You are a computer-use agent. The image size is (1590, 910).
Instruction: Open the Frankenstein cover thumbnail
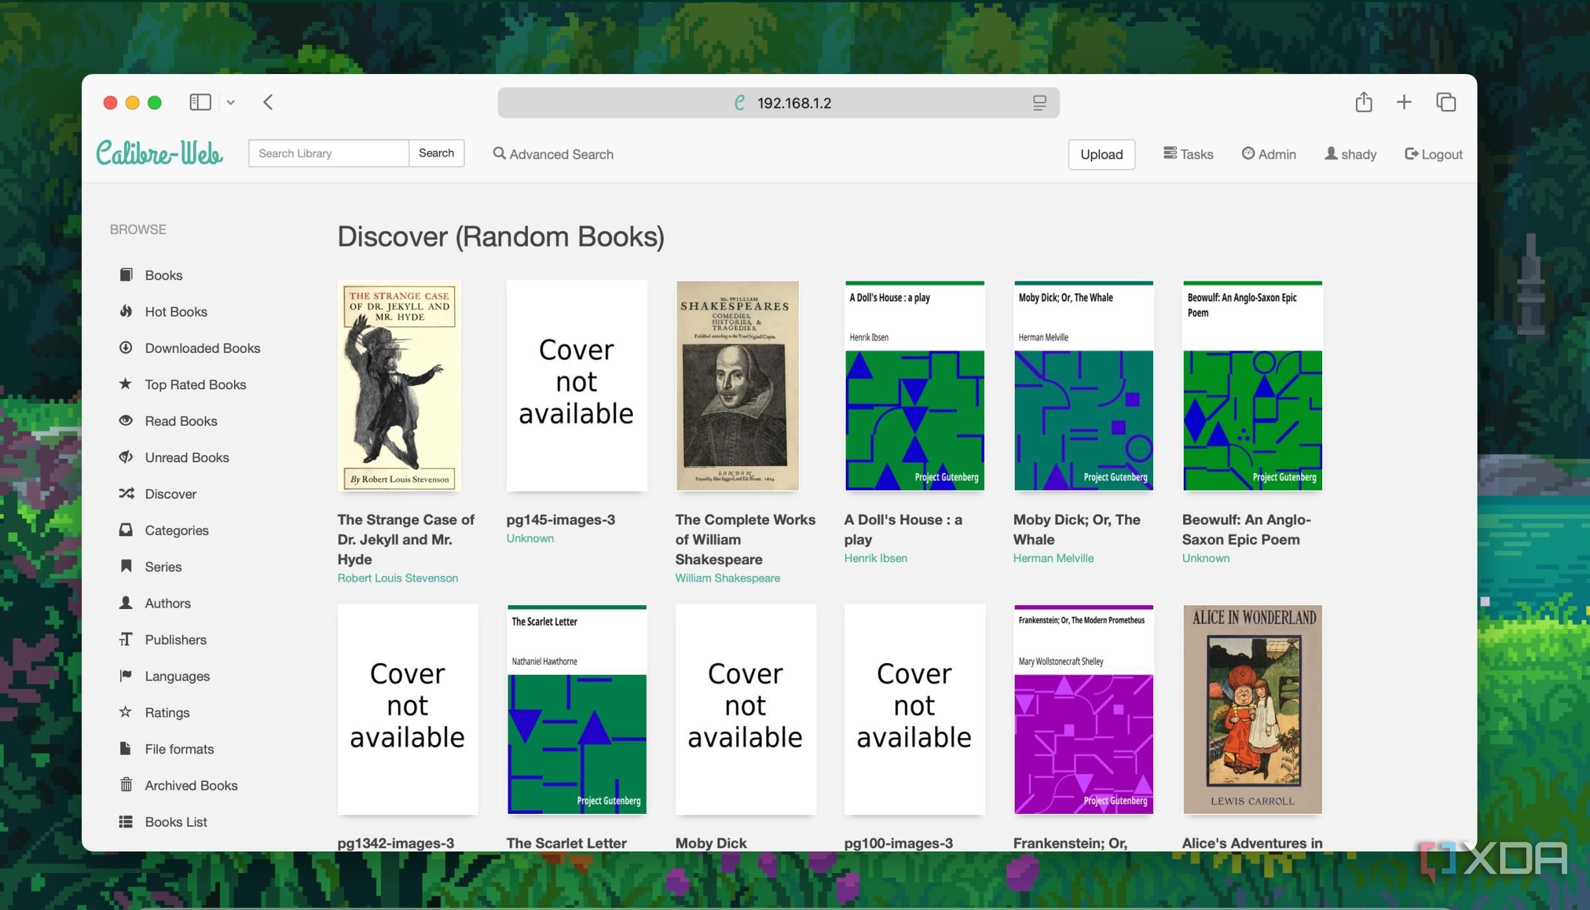tap(1084, 709)
